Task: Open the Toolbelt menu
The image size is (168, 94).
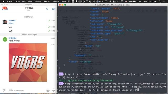Action: click(x=47, y=1)
